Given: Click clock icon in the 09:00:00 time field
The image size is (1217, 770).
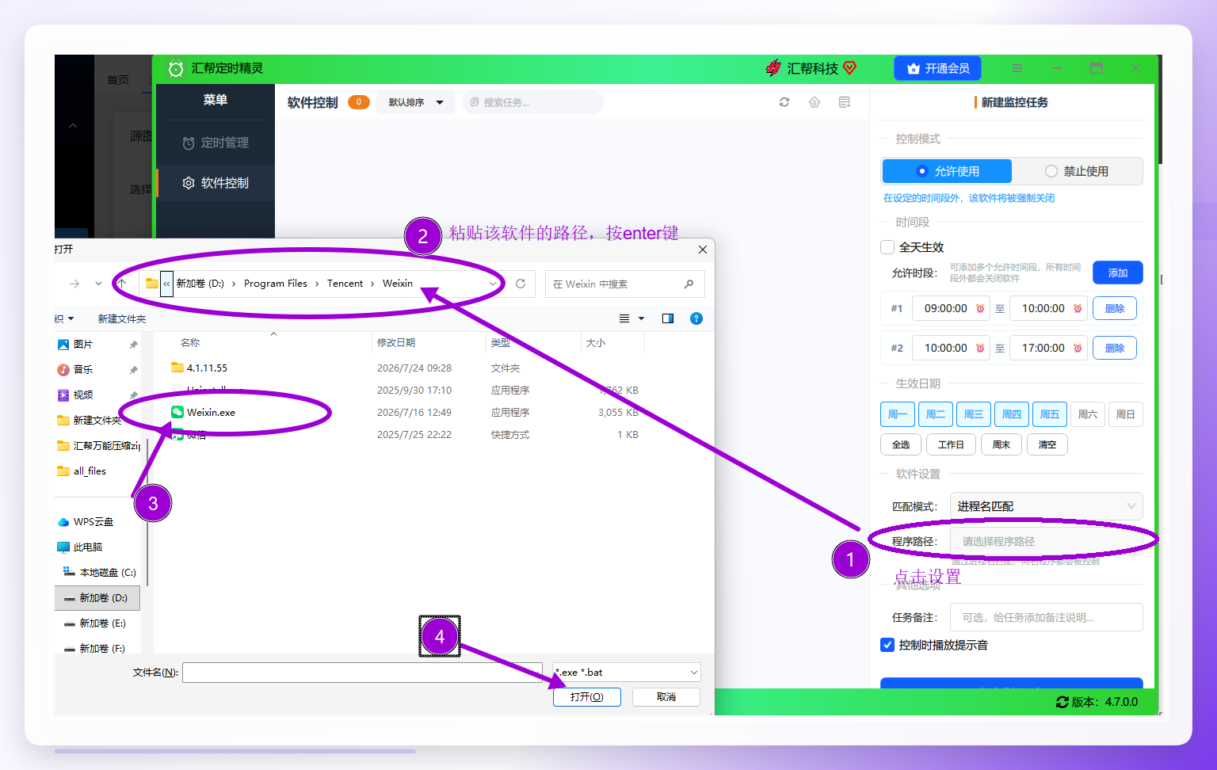Looking at the screenshot, I should click(x=980, y=308).
